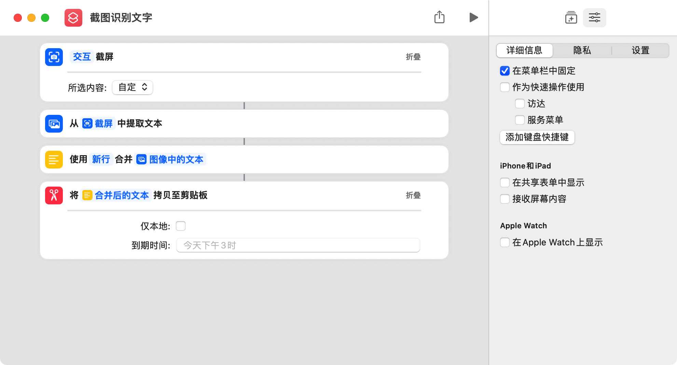677x365 pixels.
Task: Run the shortcut with the play icon
Action: pos(473,17)
